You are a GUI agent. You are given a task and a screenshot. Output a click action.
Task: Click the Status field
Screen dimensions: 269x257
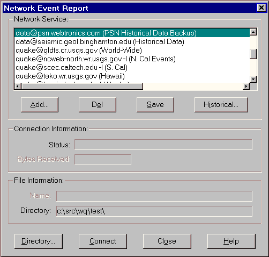163,145
